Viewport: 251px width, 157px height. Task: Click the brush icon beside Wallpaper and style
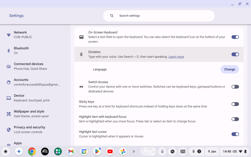(x=9, y=114)
